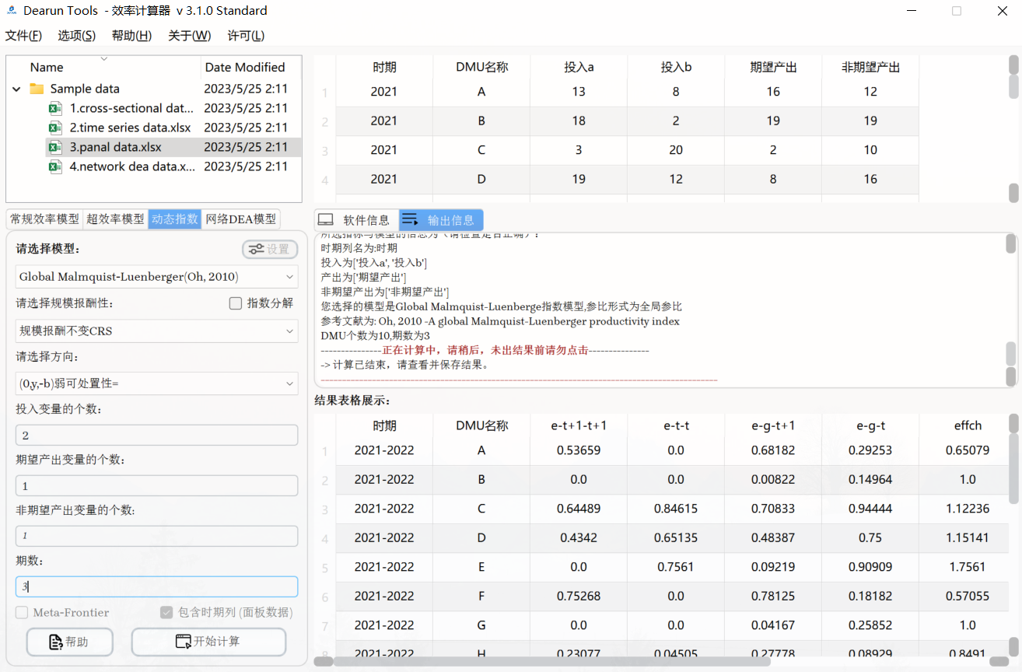This screenshot has width=1022, height=672.
Task: Click the Sample data folder icon
Action: 37,88
